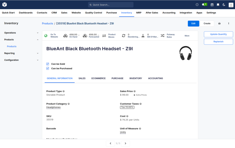Click the Quick Search input field
Screen dimensions: 235x148
coord(111,5)
